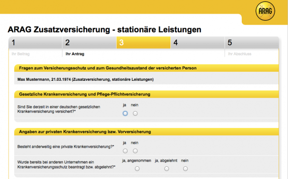
Task: Select 'ja' for deutschen gesetzlichen Krankenversicherung question
Action: pyautogui.click(x=125, y=113)
